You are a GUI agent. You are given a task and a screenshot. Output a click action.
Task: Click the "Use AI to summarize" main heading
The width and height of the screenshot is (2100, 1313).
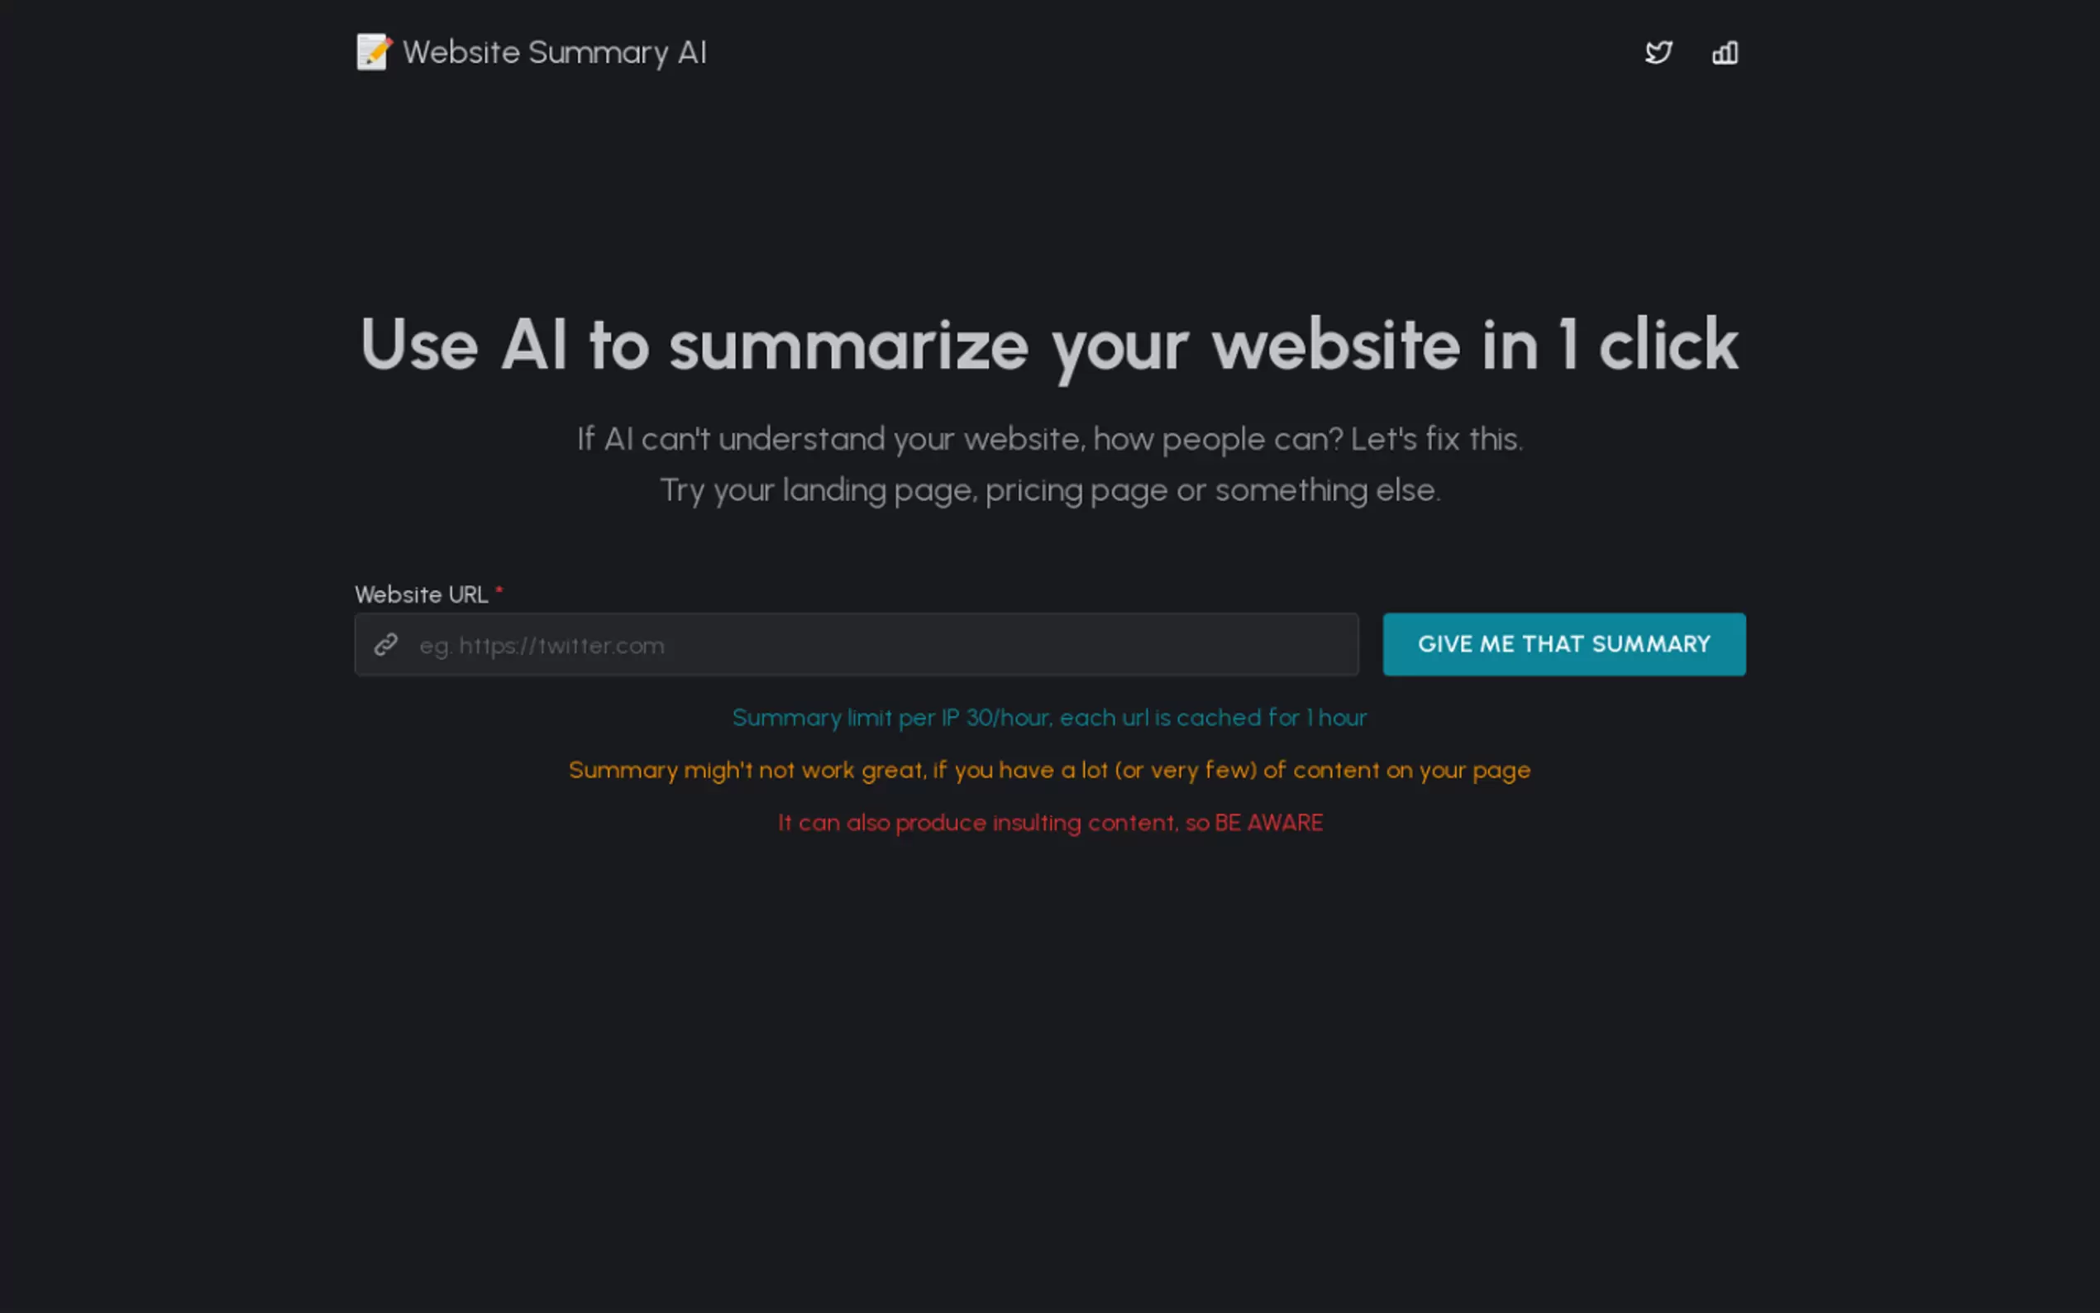click(1048, 346)
